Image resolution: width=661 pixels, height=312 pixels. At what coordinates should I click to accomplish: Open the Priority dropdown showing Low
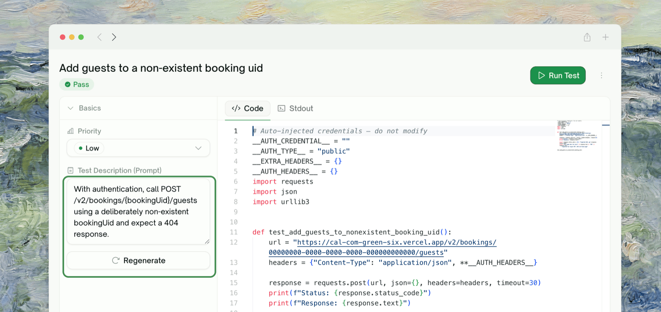click(x=138, y=148)
